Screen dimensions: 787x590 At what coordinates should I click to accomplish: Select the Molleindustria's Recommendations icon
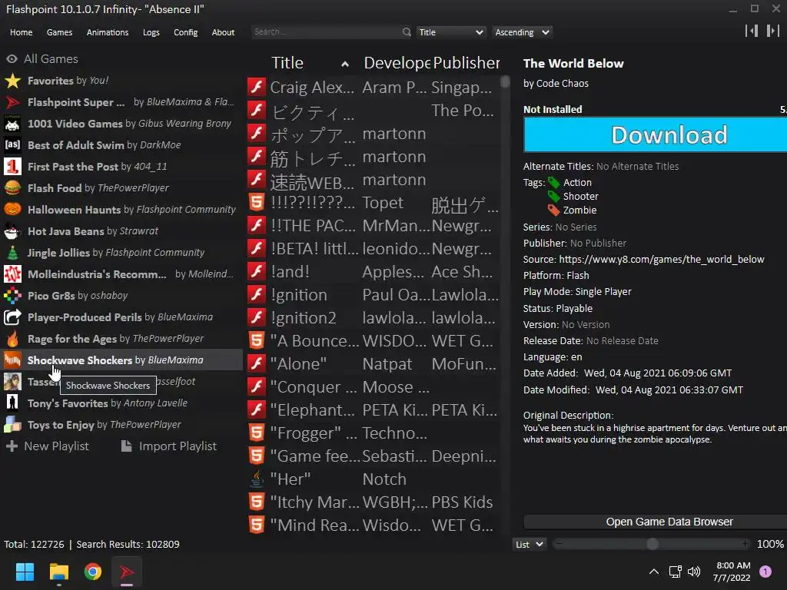tap(12, 274)
